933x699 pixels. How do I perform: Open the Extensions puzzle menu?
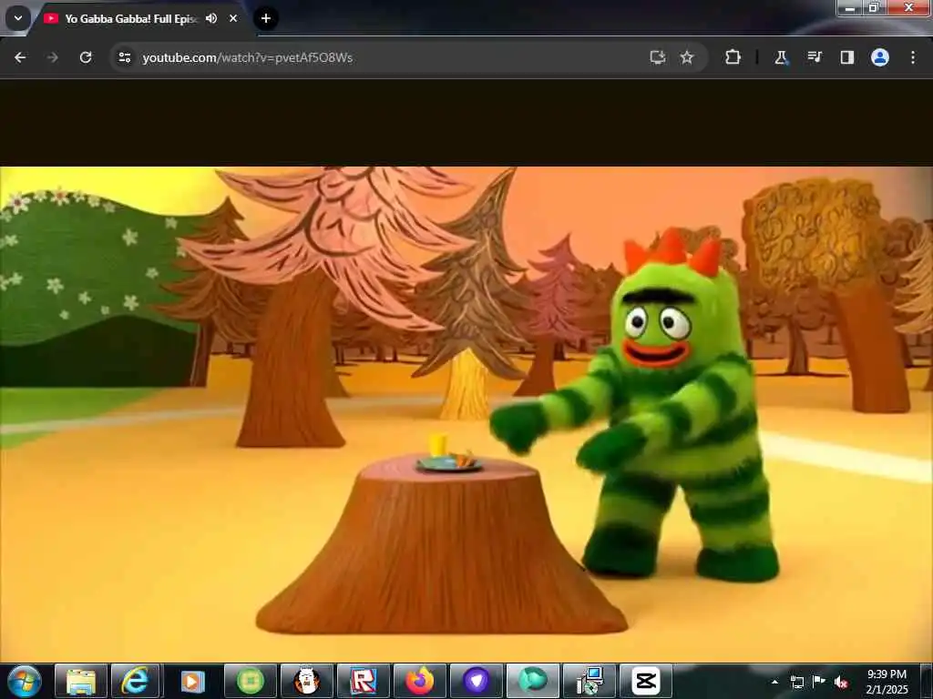(x=733, y=57)
